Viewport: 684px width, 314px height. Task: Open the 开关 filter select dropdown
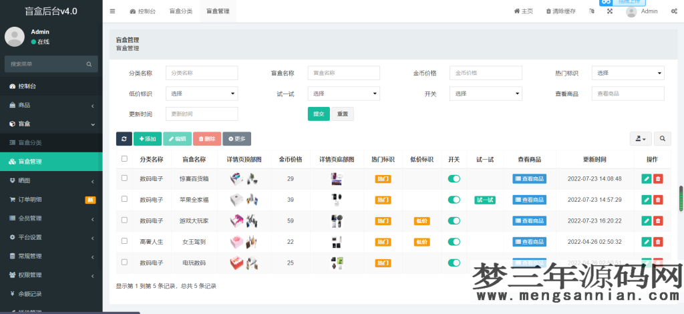[x=486, y=94]
